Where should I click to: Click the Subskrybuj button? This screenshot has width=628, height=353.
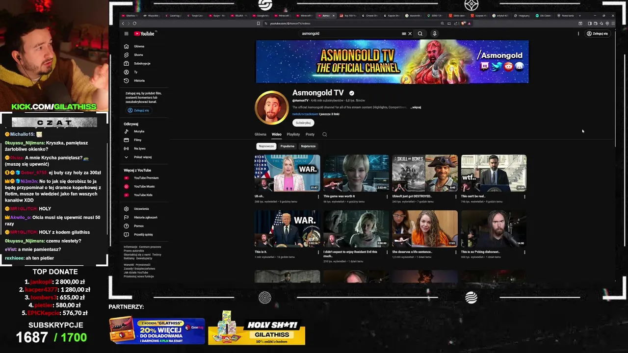pyautogui.click(x=303, y=123)
